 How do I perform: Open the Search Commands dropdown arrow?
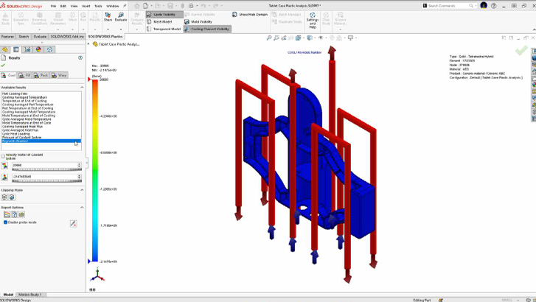pyautogui.click(x=476, y=6)
